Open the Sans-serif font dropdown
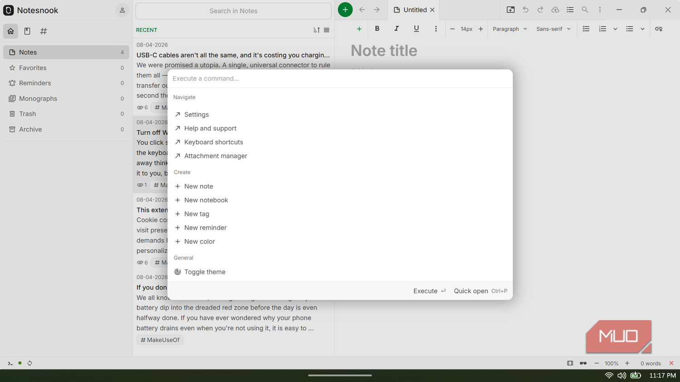Screen dimensions: 680x382 (554, 29)
